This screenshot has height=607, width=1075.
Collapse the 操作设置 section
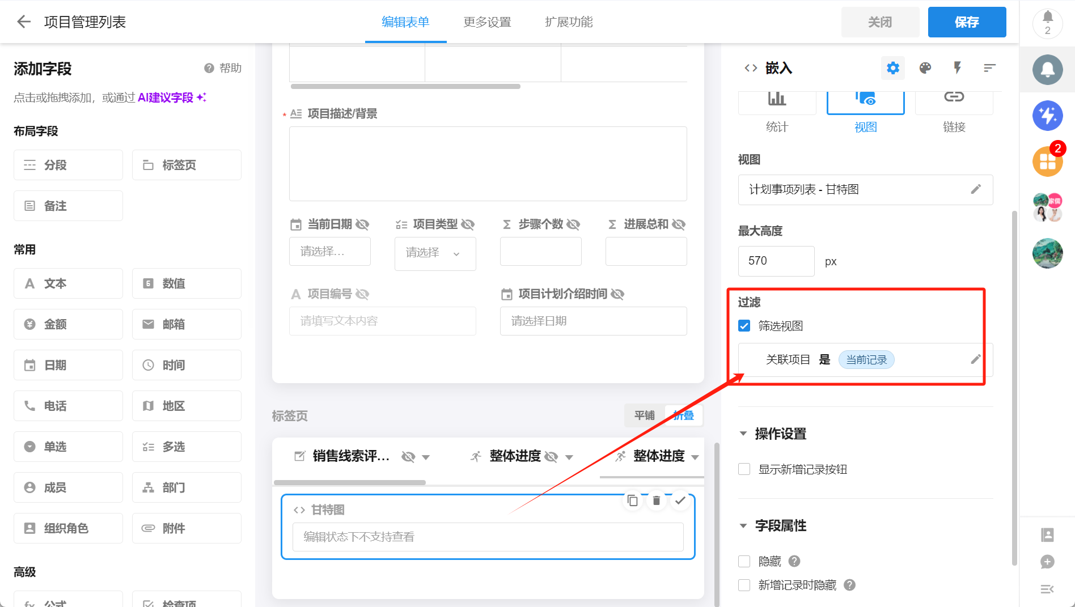coord(743,434)
